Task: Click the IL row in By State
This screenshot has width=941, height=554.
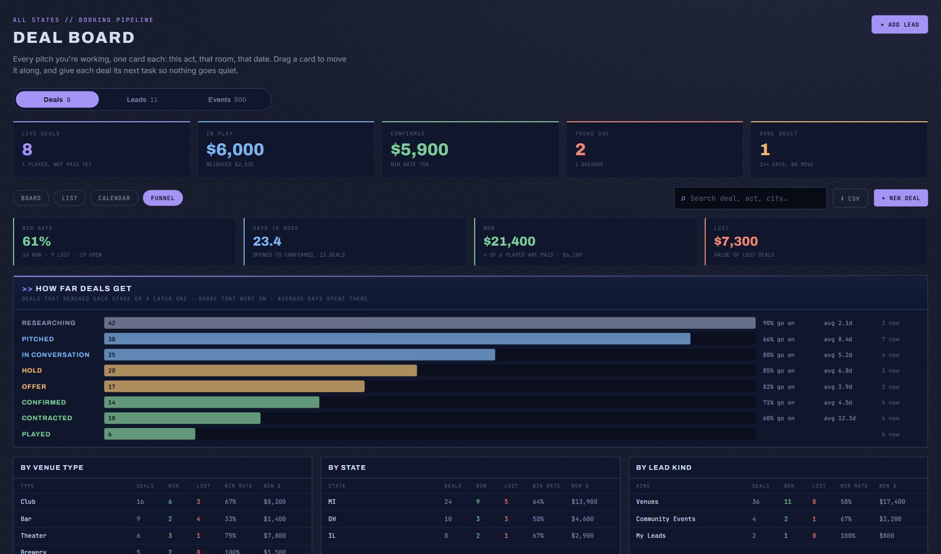Action: (470, 536)
